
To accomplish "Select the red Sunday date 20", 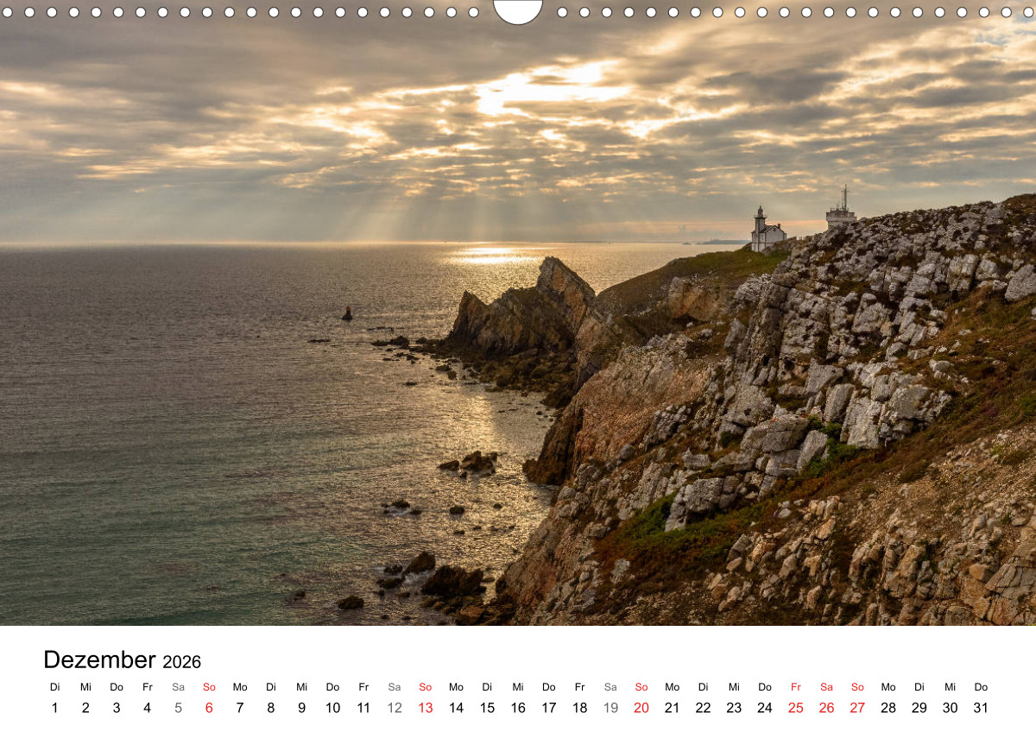I will click(641, 708).
